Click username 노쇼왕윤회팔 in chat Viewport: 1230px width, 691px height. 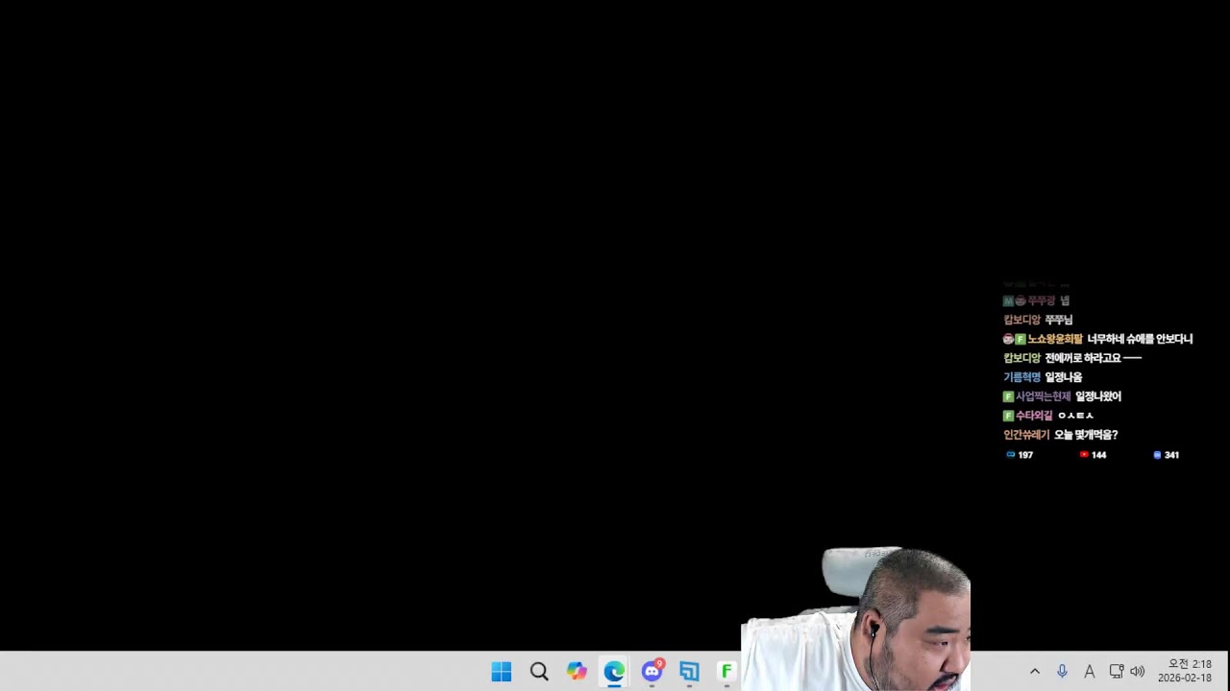click(1055, 339)
